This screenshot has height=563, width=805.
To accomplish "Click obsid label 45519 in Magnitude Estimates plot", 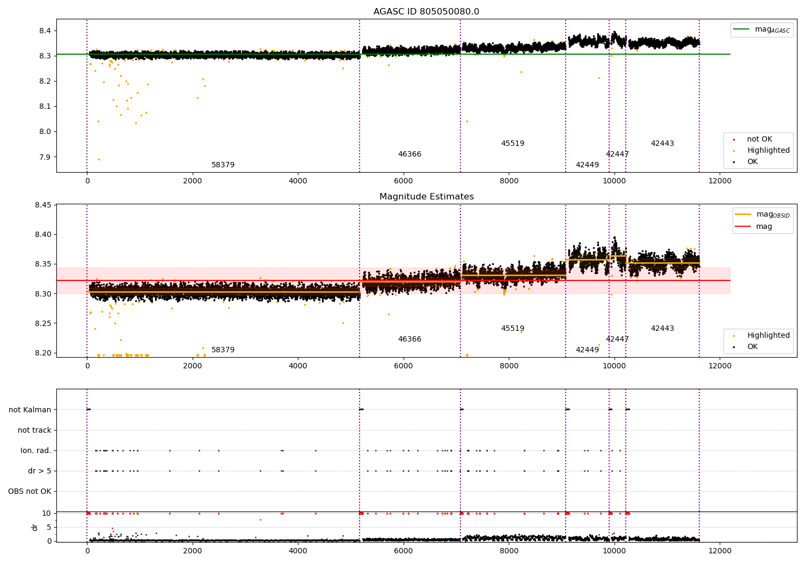I will [x=513, y=329].
